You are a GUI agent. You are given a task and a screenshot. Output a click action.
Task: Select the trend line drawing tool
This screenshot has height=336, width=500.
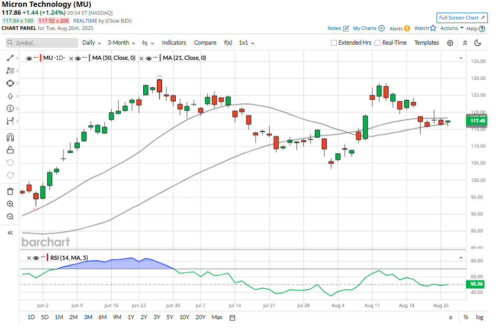coord(10,58)
